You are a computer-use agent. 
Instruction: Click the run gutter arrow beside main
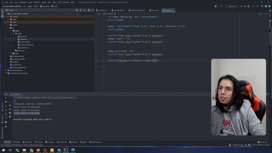(99, 14)
